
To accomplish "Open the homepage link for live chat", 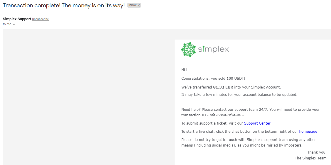I will [308, 132].
